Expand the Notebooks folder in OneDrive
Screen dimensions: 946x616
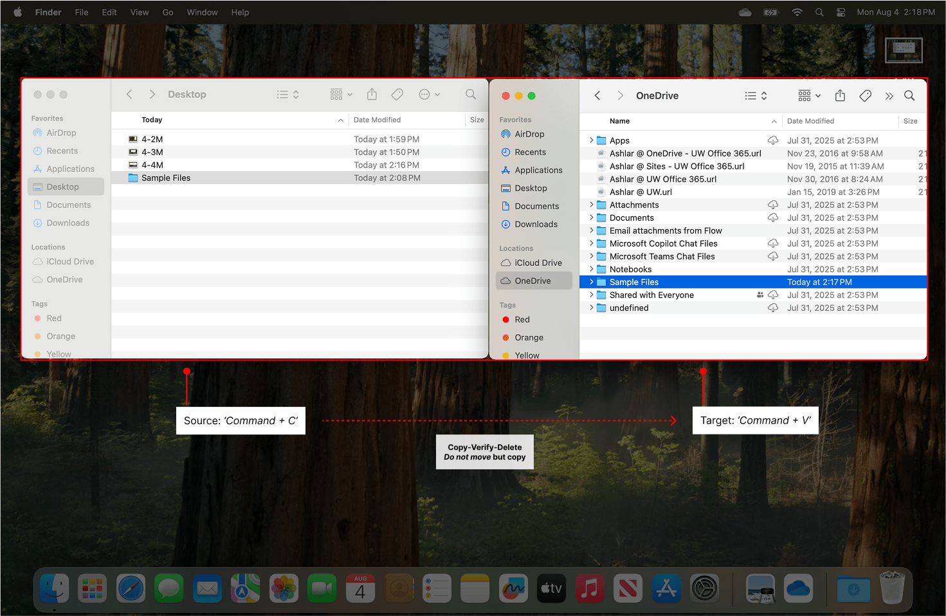coord(591,269)
